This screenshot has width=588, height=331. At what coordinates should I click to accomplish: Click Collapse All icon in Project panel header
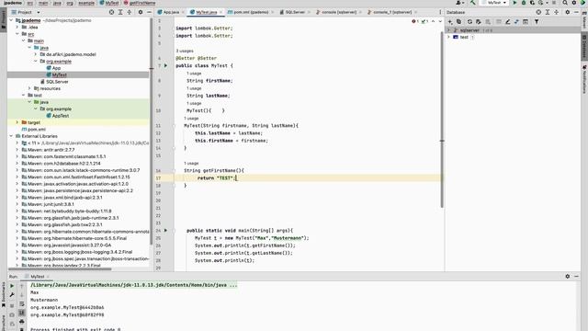click(130, 12)
